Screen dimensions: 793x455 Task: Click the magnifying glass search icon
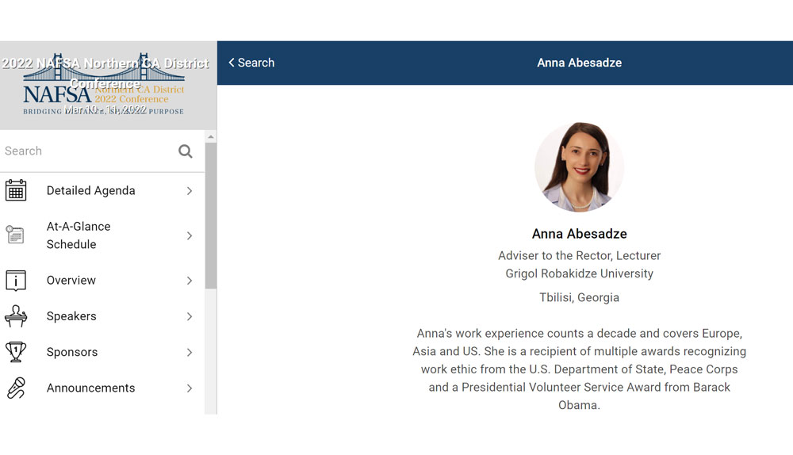point(186,151)
